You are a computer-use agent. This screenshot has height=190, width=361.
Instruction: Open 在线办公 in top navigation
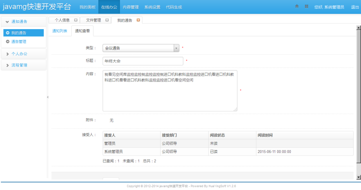109,7
